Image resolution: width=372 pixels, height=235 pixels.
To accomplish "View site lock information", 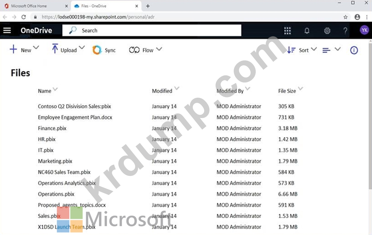I will pyautogui.click(x=35, y=17).
